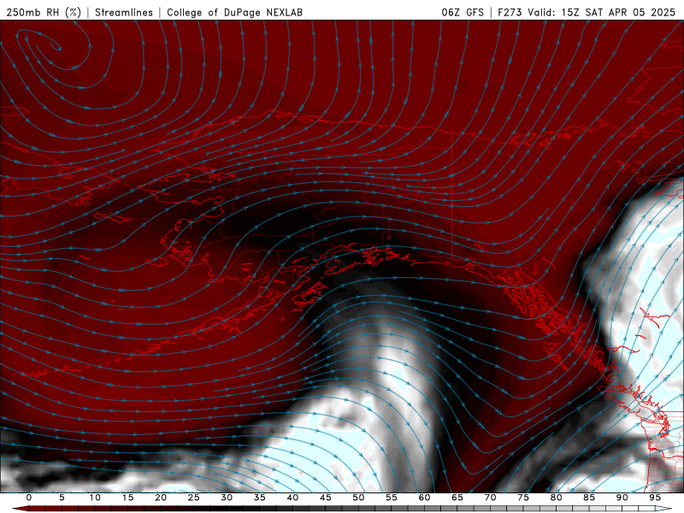This screenshot has width=684, height=513.
Task: Click the "06Z GFS" model run label
Action: [x=463, y=12]
